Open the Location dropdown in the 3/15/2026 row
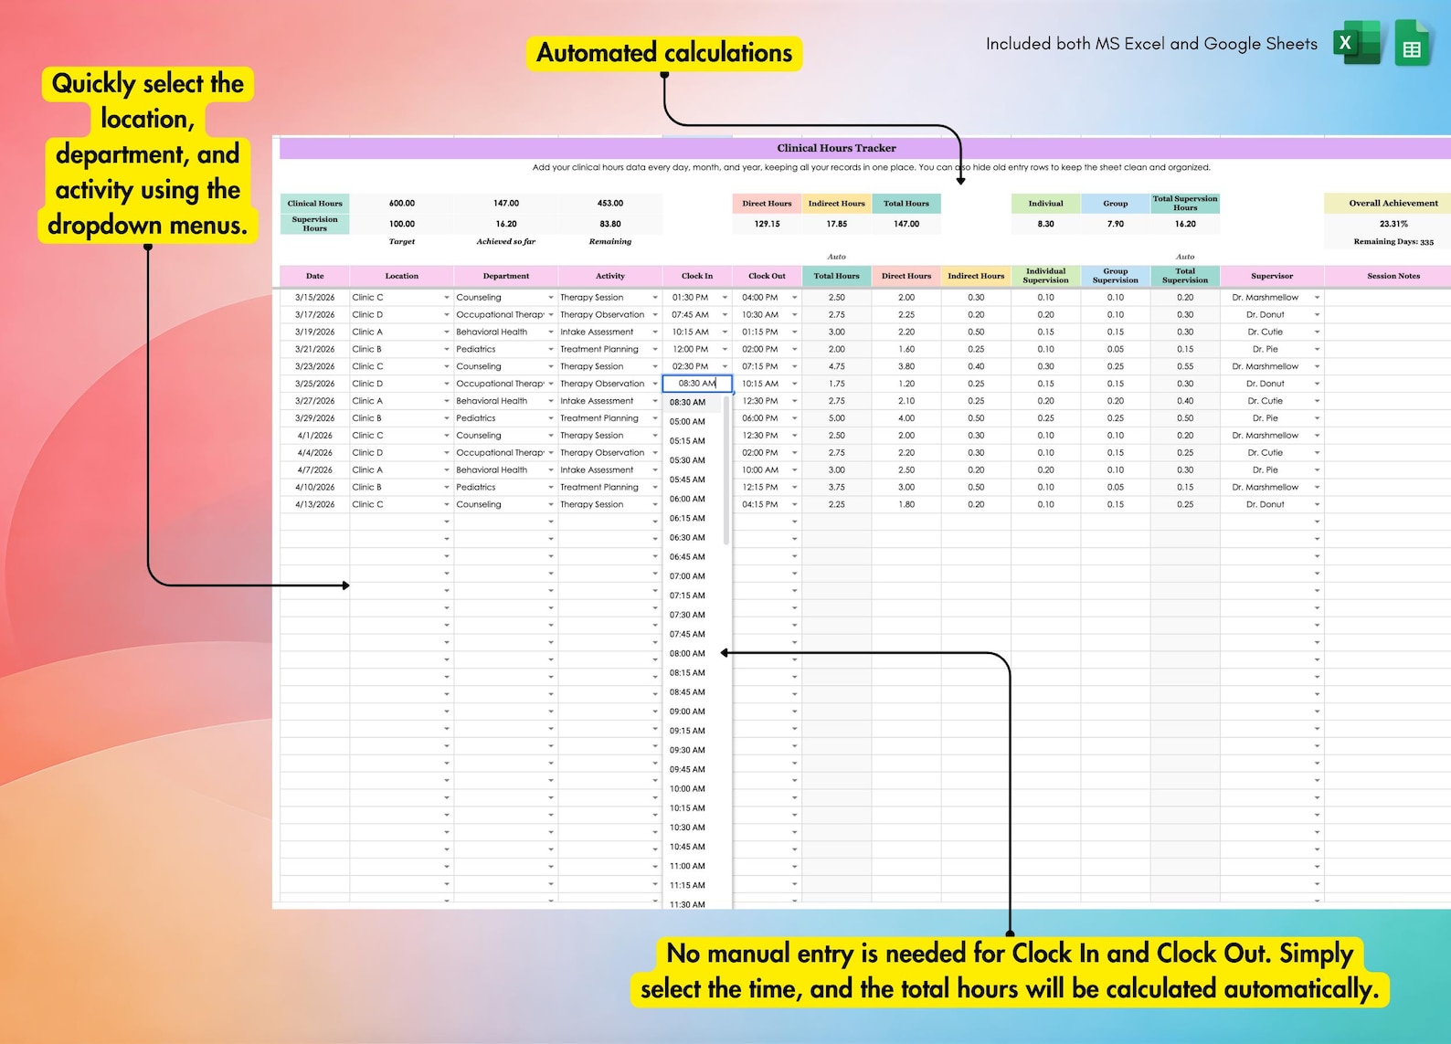This screenshot has width=1451, height=1044. (447, 298)
